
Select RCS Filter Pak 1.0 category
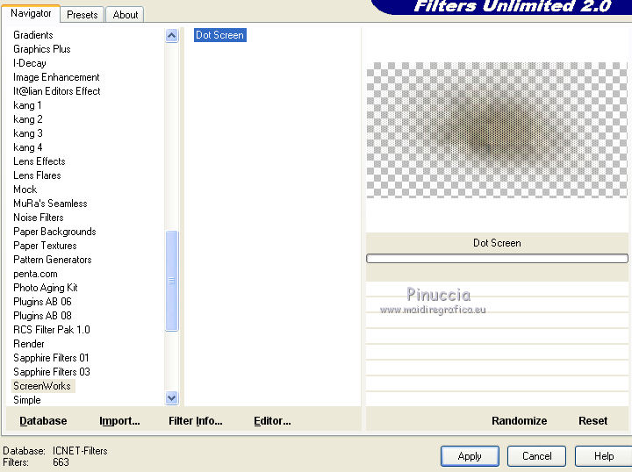pos(52,330)
